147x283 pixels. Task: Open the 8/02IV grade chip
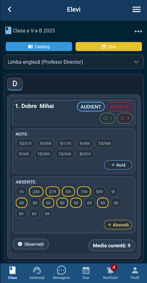point(85,154)
